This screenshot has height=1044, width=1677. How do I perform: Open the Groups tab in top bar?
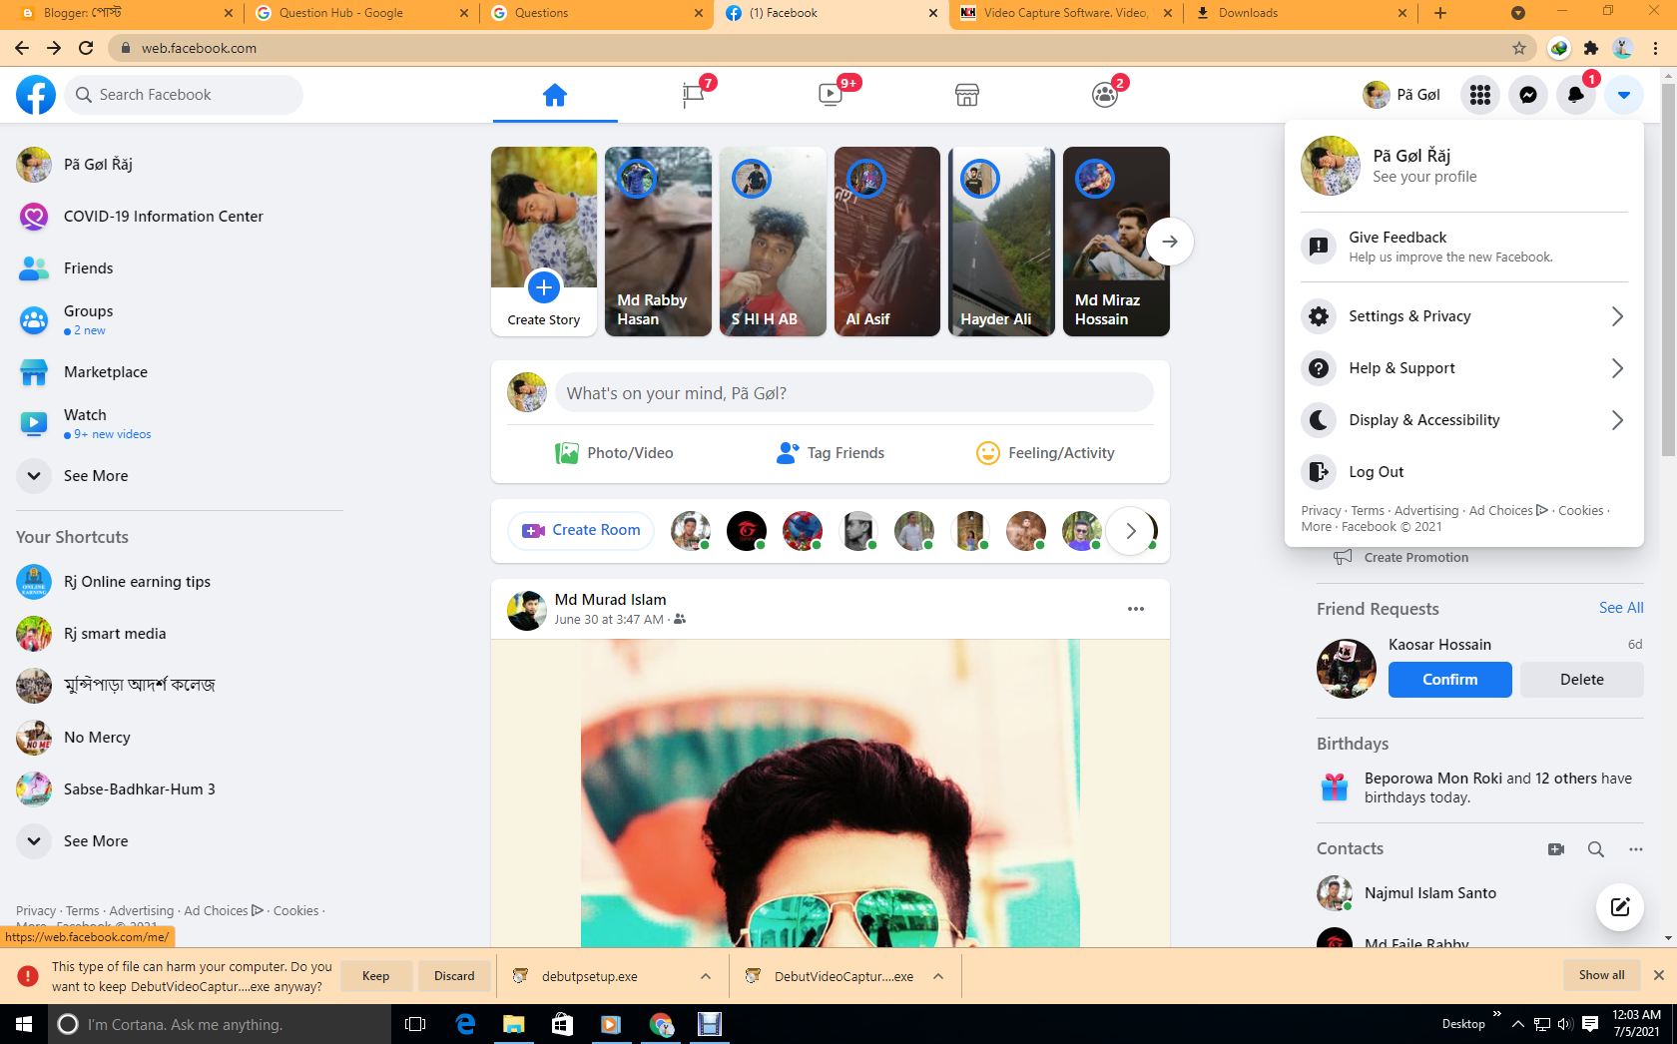(x=1105, y=95)
